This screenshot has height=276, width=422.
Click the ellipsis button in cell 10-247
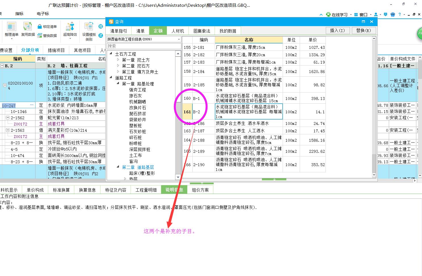32,105
